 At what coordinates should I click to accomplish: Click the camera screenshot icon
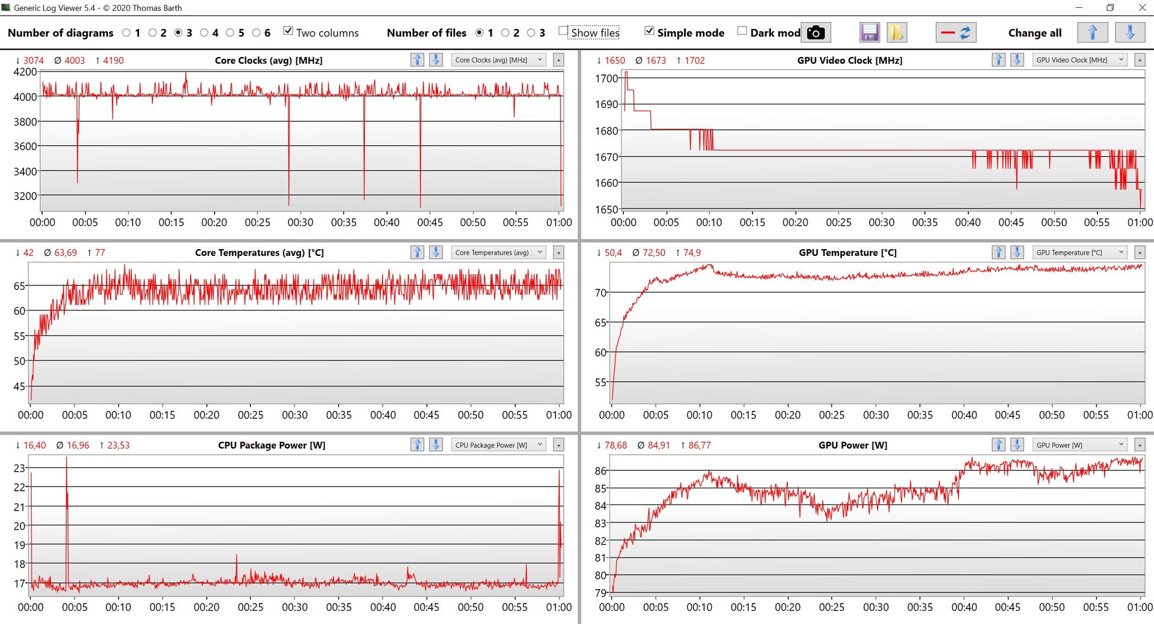(x=816, y=32)
